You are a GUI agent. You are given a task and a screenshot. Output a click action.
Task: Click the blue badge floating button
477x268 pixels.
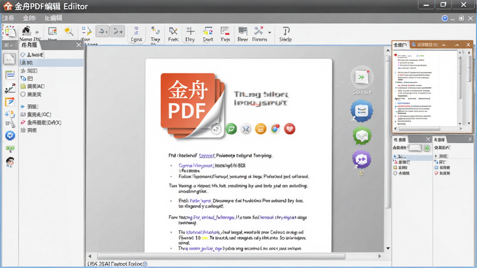pyautogui.click(x=361, y=111)
